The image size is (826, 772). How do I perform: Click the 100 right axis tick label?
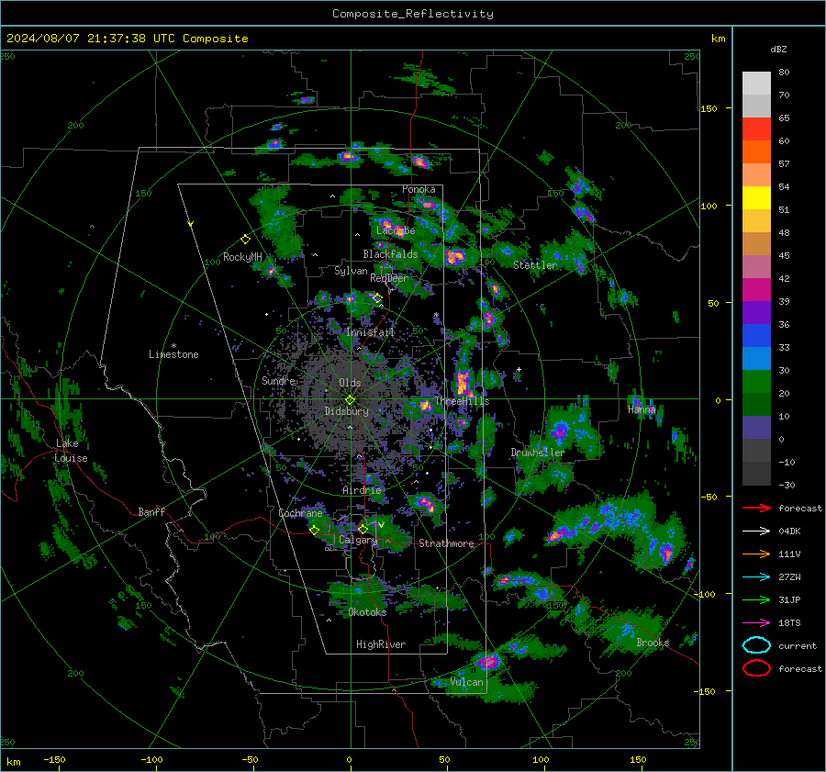coord(709,206)
